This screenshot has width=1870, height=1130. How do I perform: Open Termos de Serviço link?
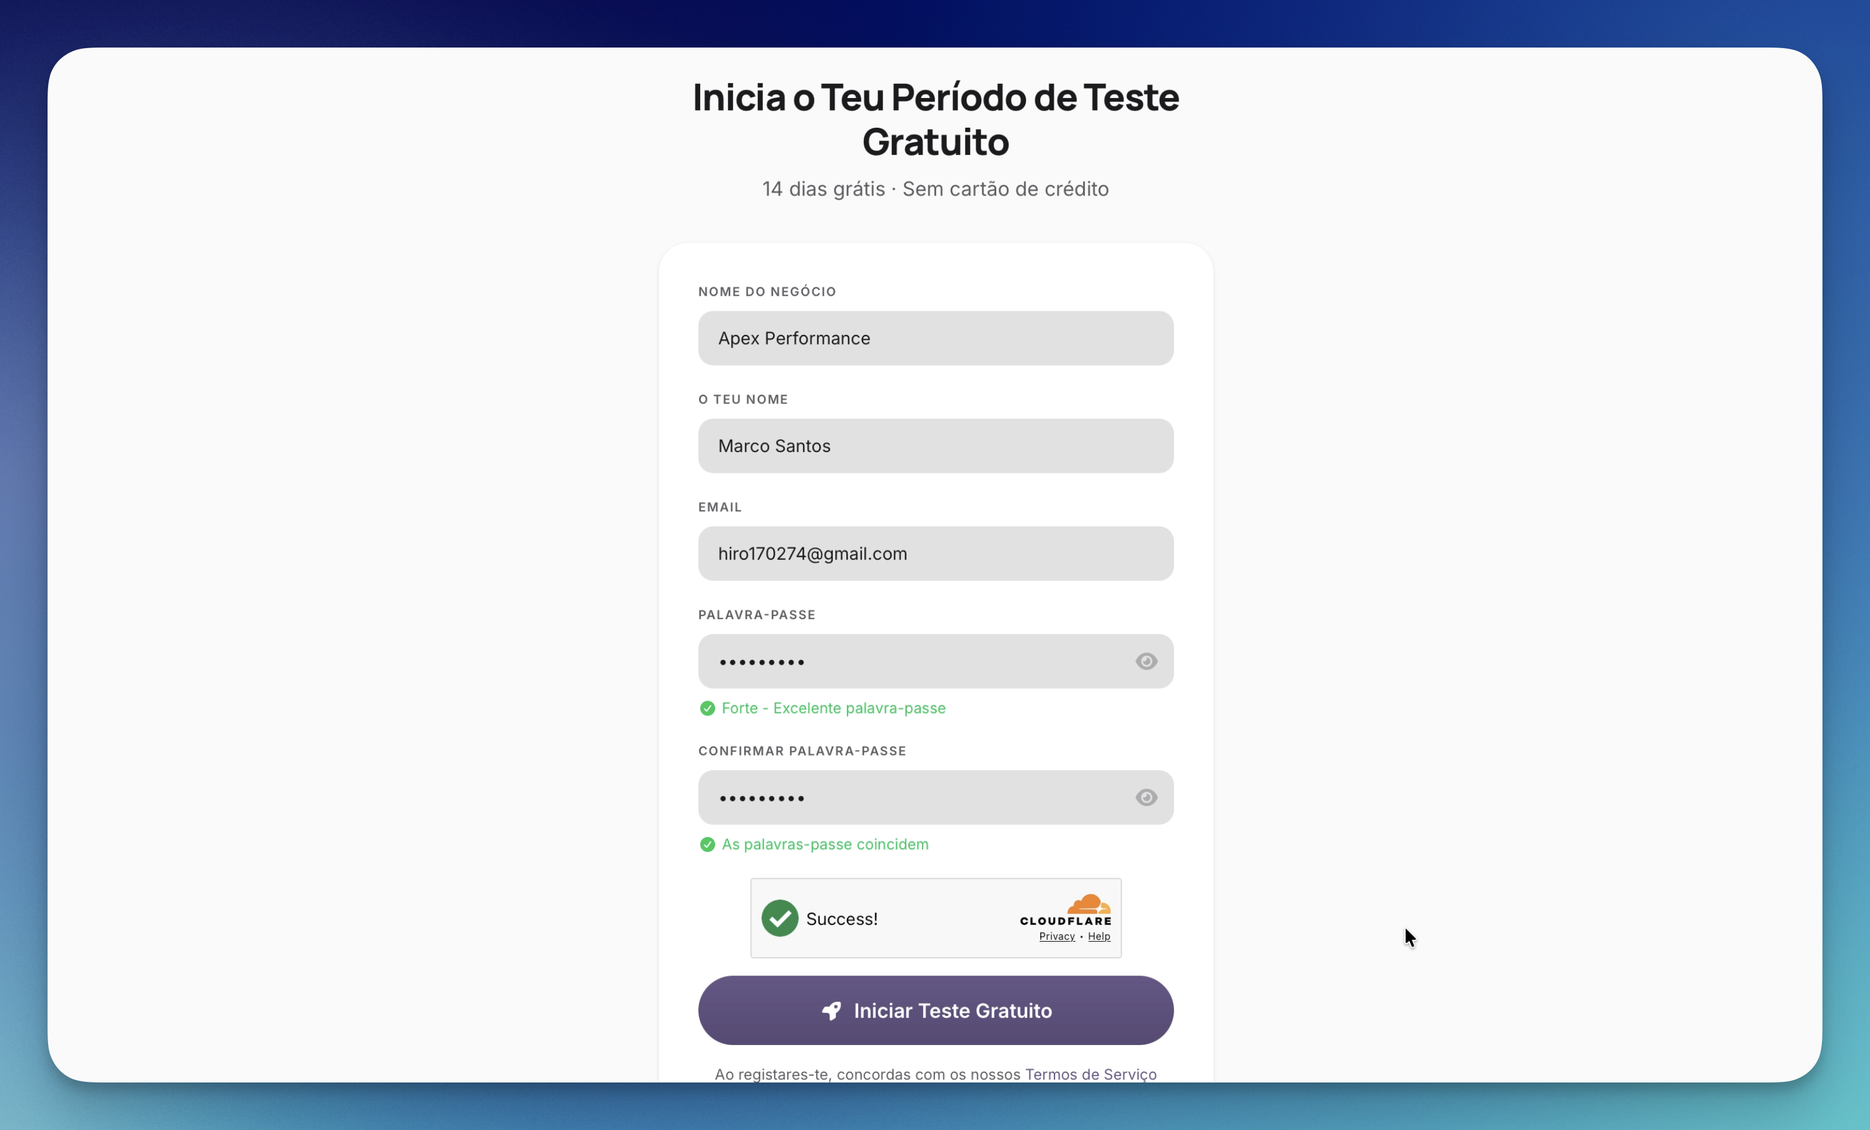coord(1090,1074)
